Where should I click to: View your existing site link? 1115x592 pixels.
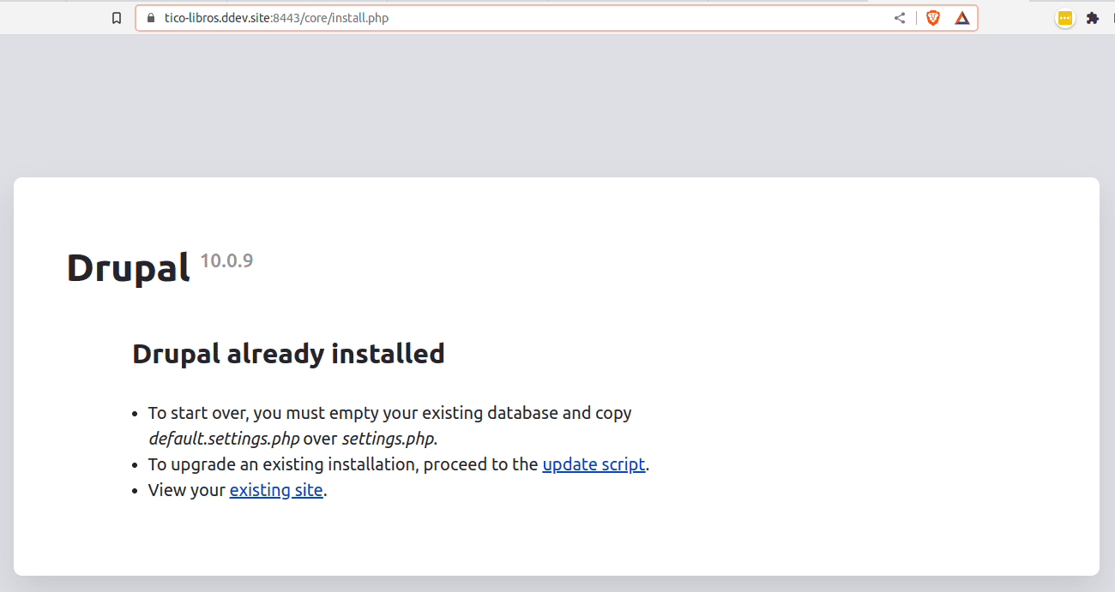pyautogui.click(x=275, y=489)
